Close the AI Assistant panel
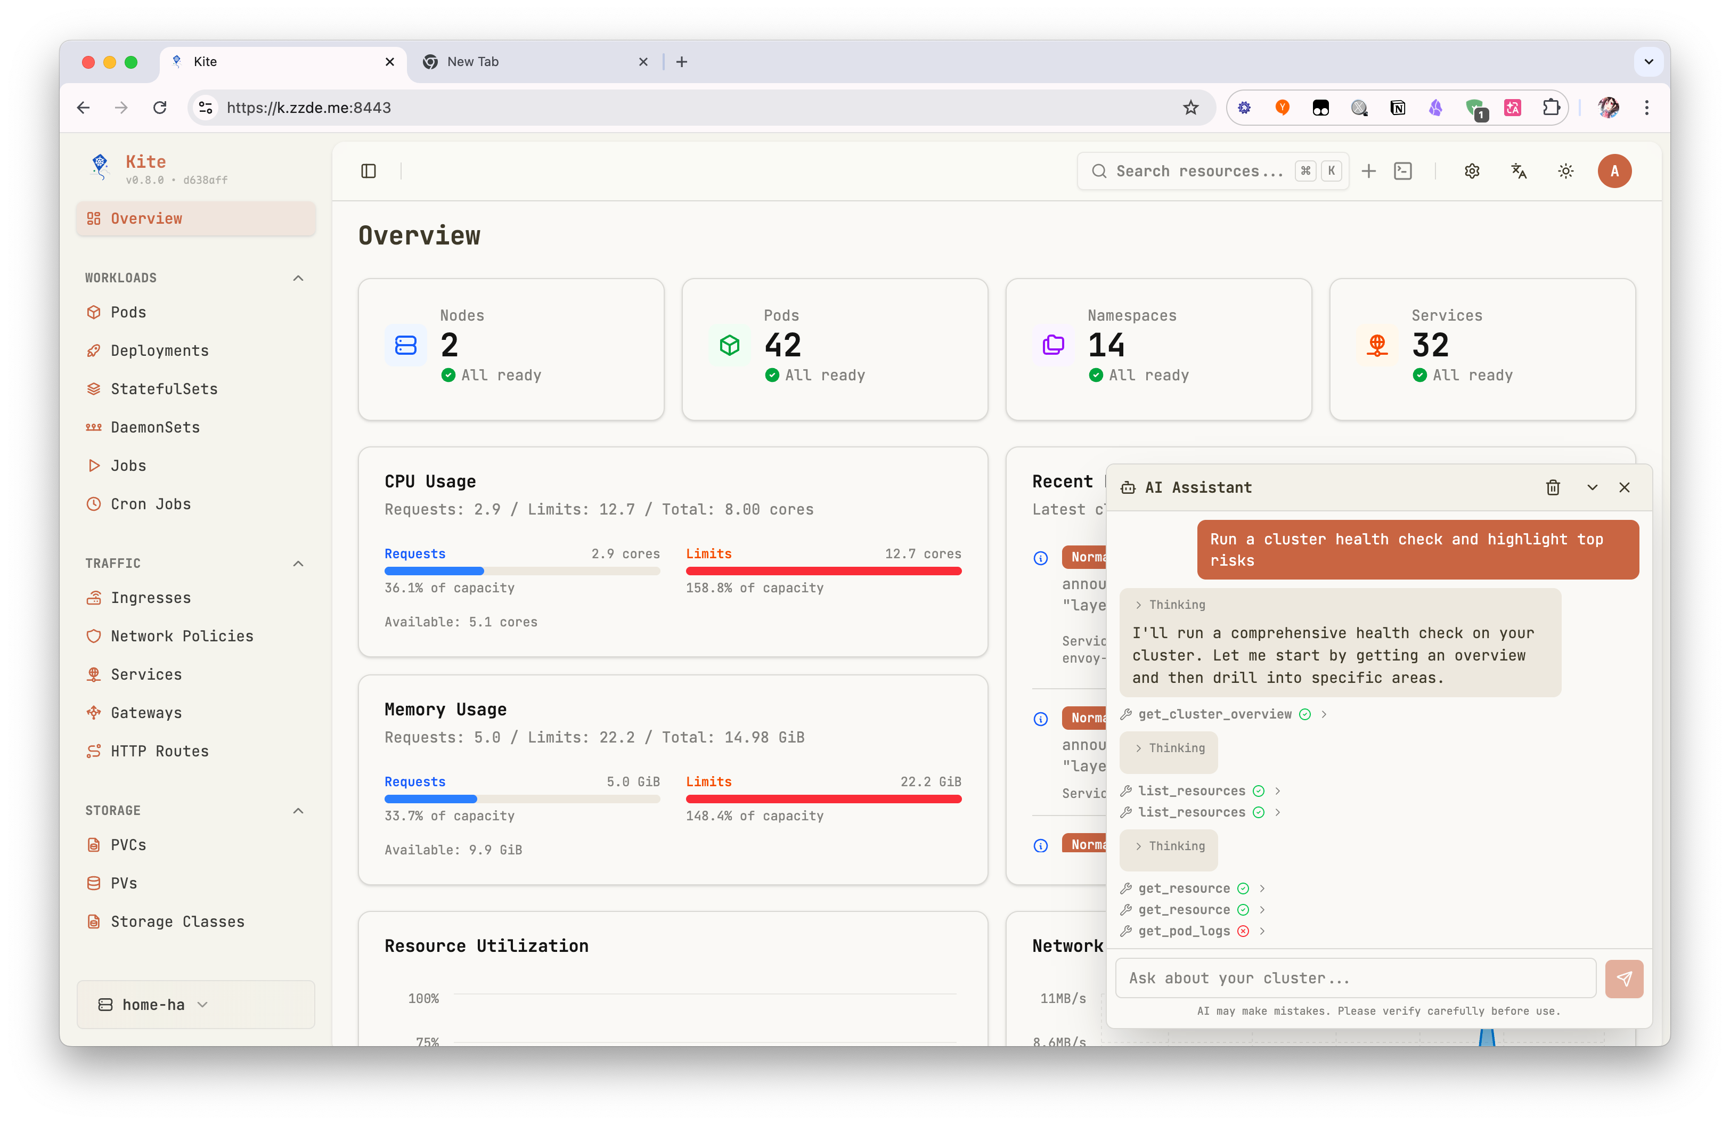 point(1625,487)
